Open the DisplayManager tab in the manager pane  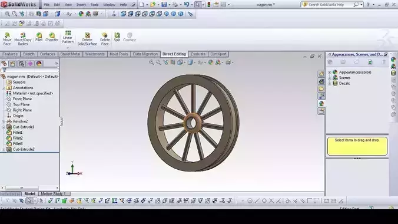click(x=39, y=64)
